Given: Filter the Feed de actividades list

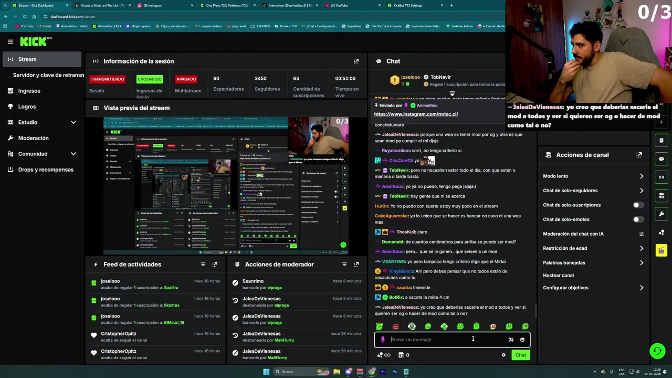Looking at the screenshot, I should 203,264.
